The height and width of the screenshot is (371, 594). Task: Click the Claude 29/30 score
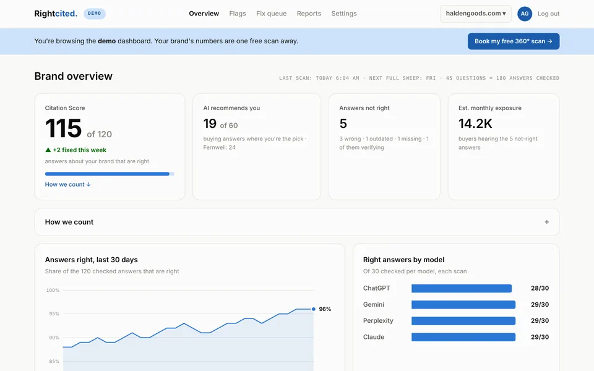click(540, 337)
